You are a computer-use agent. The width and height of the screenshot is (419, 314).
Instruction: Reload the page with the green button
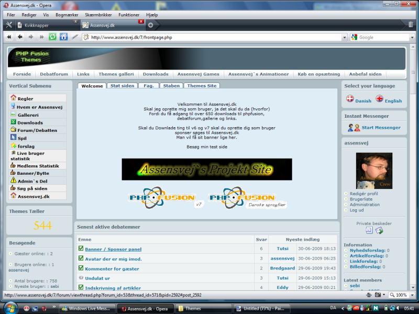tap(53, 37)
